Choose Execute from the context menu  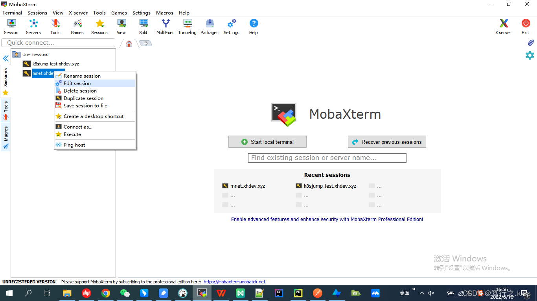[x=95, y=134]
